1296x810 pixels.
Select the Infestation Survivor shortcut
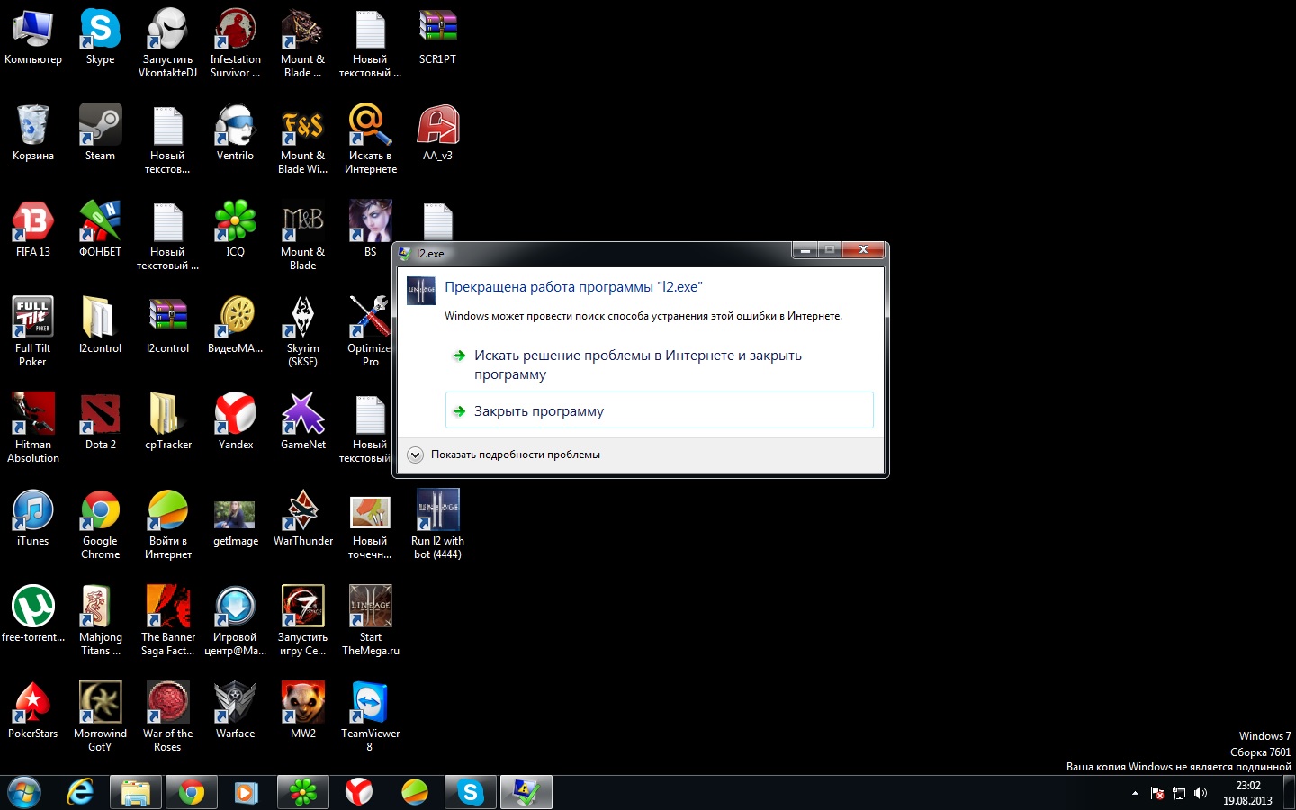[x=235, y=44]
